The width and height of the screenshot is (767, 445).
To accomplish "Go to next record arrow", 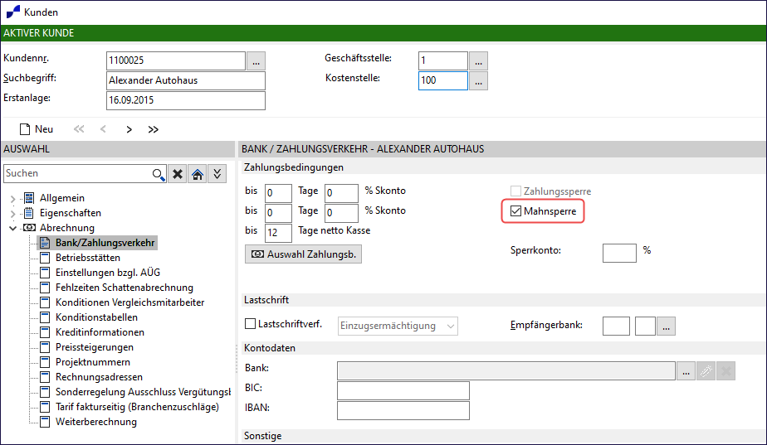I will coord(129,129).
